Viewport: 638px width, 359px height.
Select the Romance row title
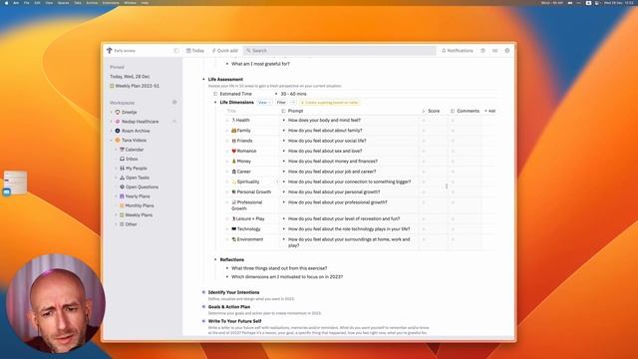(246, 151)
